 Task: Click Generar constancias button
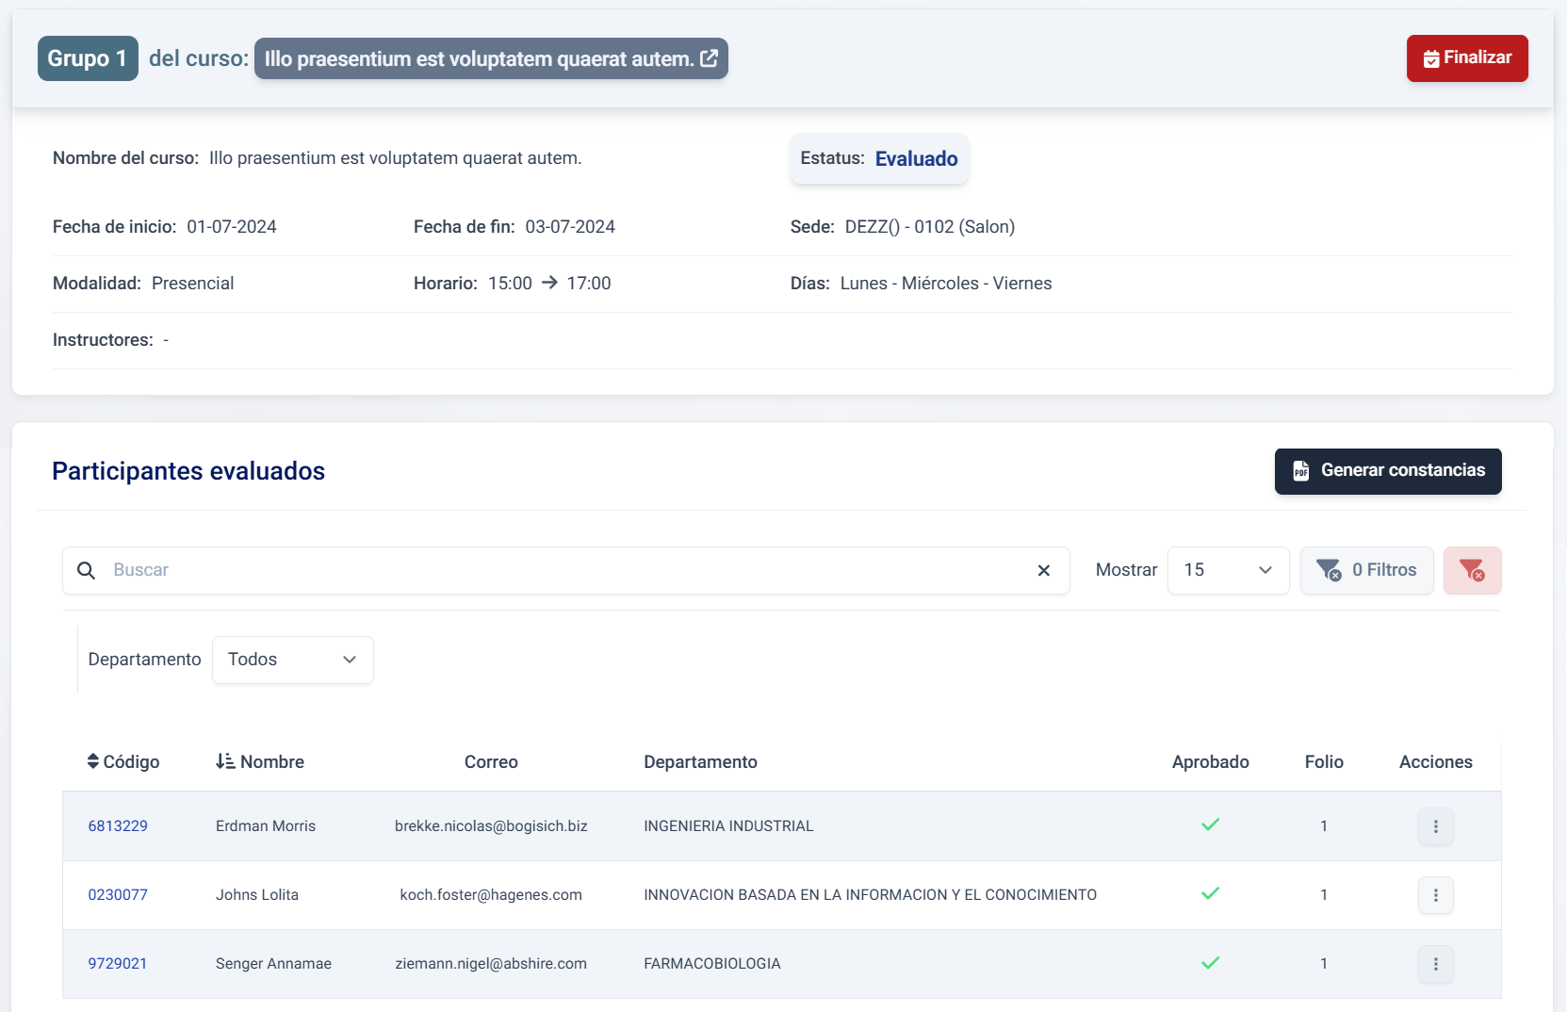(x=1387, y=471)
